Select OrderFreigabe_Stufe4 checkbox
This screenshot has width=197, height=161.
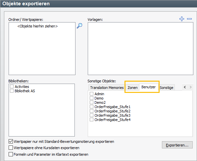click(x=91, y=119)
